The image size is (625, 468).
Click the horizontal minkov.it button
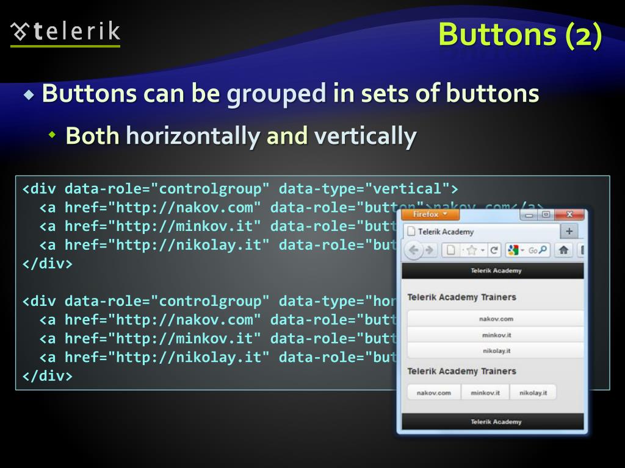[x=485, y=393]
